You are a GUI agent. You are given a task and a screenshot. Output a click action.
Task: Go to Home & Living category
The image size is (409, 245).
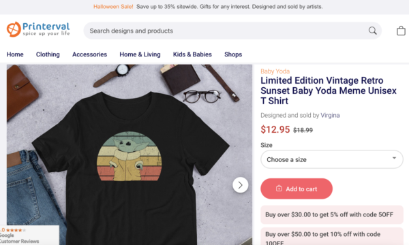(140, 54)
